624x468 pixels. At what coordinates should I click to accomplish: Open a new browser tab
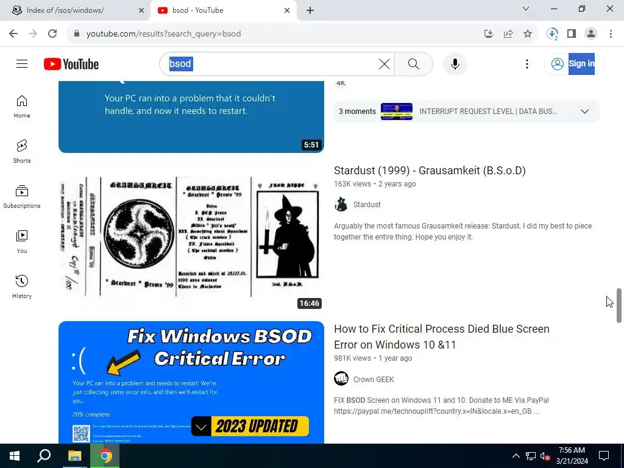[310, 10]
